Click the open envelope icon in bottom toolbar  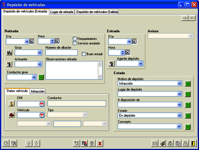tap(155, 143)
